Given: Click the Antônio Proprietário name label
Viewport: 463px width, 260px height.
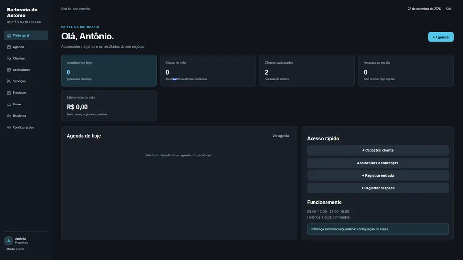Looking at the screenshot, I should click(x=22, y=241).
